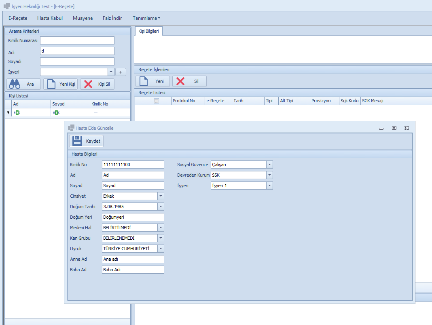Screen dimensions: 432x325
Task: Expand the Tanımlama menu
Action: (146, 18)
